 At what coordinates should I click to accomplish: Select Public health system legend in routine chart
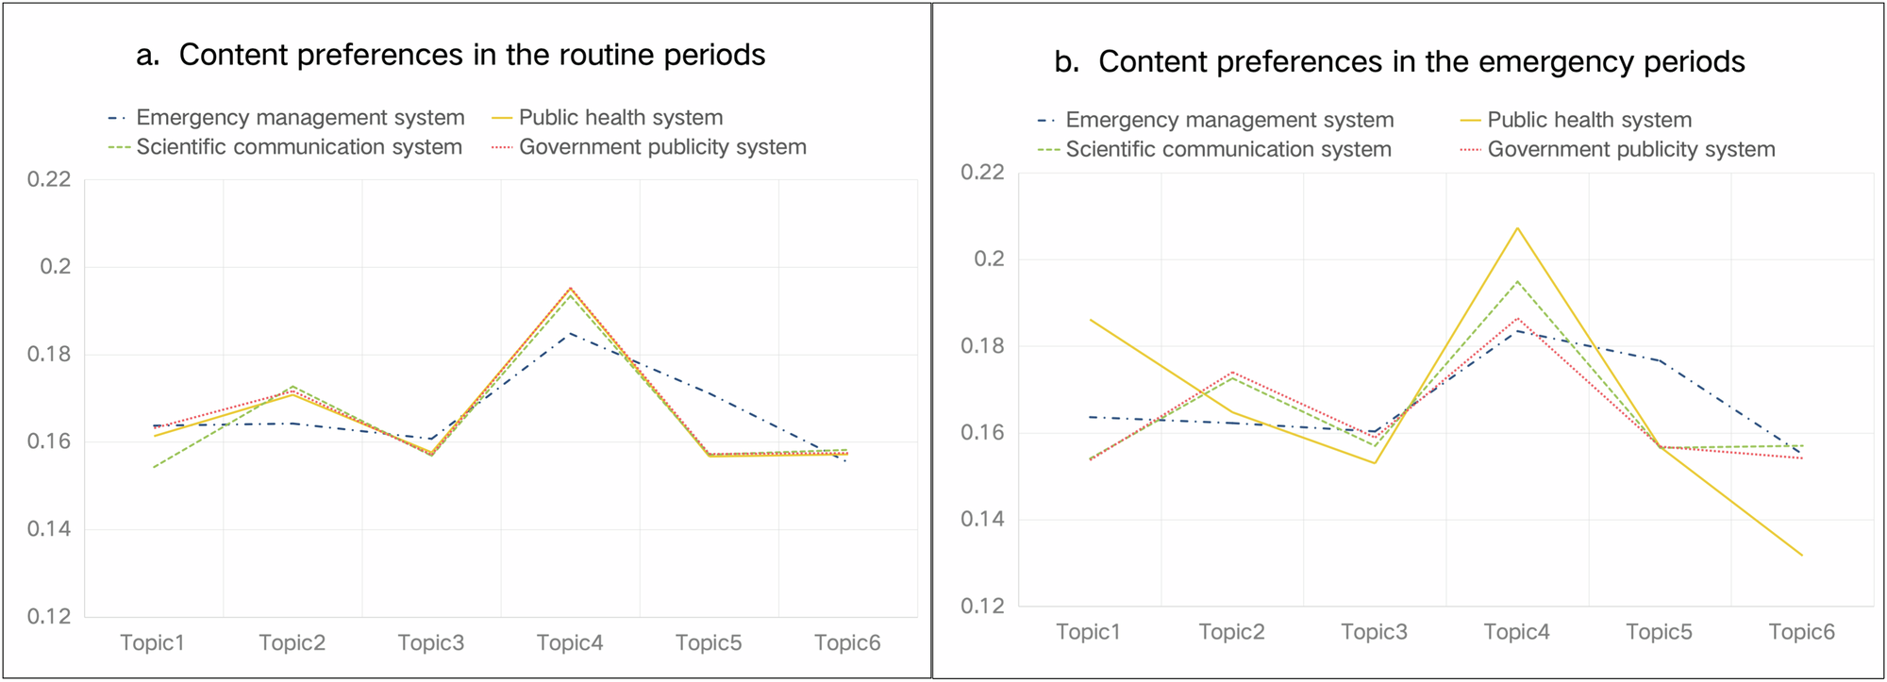(621, 118)
